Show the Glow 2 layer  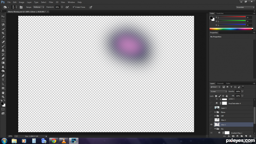coord(211,120)
